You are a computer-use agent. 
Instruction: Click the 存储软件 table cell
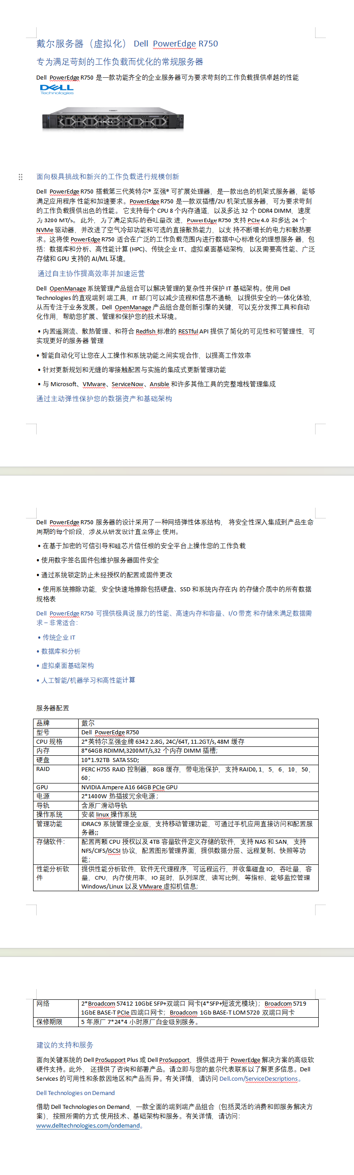56,851
